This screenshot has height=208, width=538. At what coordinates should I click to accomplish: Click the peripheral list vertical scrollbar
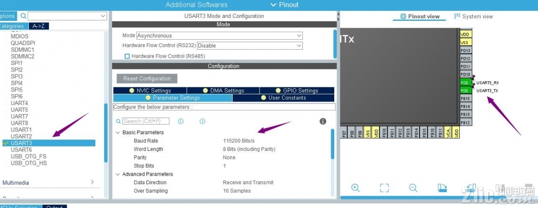106,133
